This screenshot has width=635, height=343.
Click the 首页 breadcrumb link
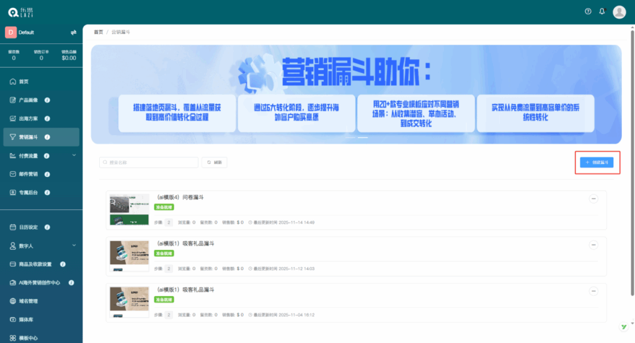(x=98, y=32)
